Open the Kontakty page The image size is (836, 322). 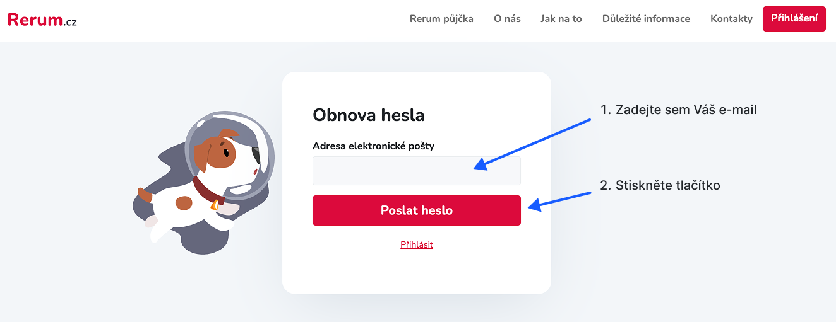click(731, 19)
